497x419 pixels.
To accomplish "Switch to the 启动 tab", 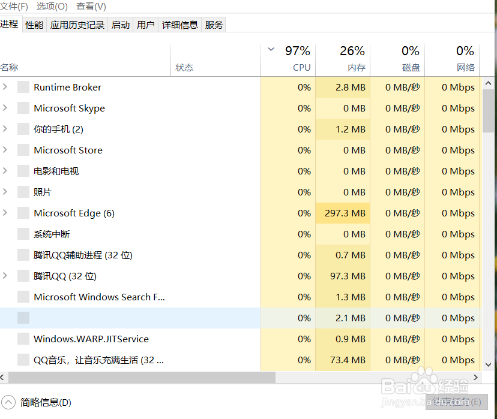I will [x=121, y=25].
